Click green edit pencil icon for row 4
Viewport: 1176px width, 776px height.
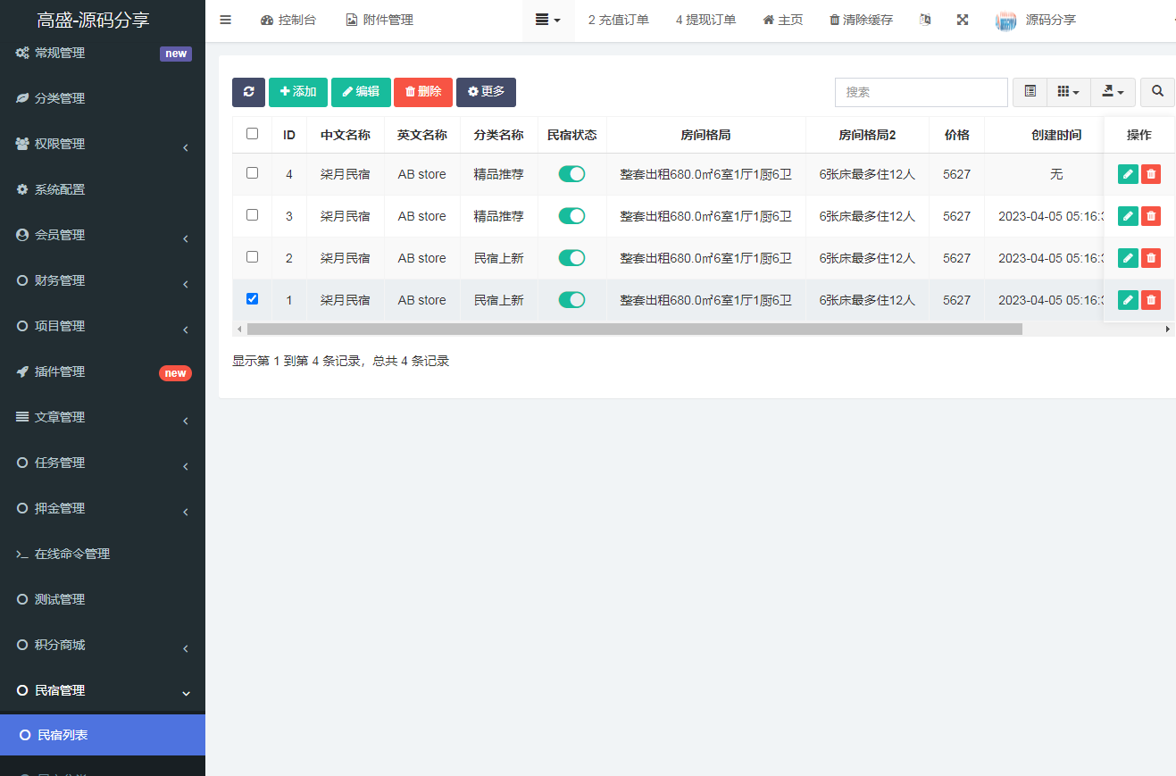point(1128,174)
